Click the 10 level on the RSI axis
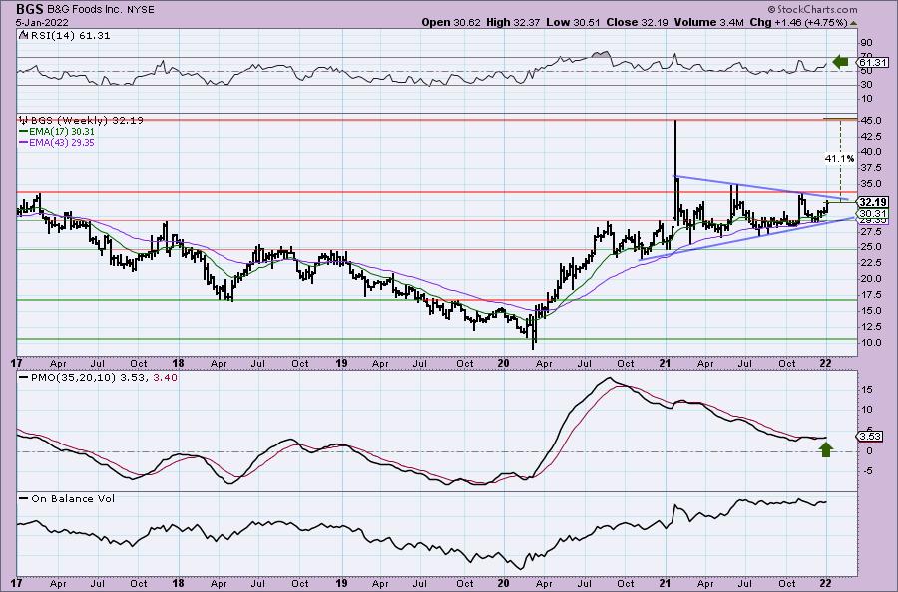The width and height of the screenshot is (898, 592). tap(866, 99)
